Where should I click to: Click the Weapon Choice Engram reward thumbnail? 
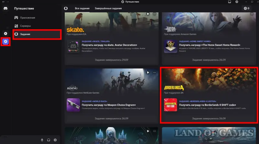73,105
